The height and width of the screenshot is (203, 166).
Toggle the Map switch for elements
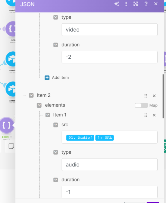pos(141,105)
